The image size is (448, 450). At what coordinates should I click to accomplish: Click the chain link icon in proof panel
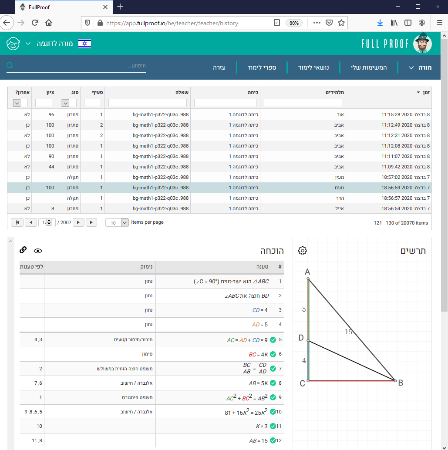tap(24, 250)
